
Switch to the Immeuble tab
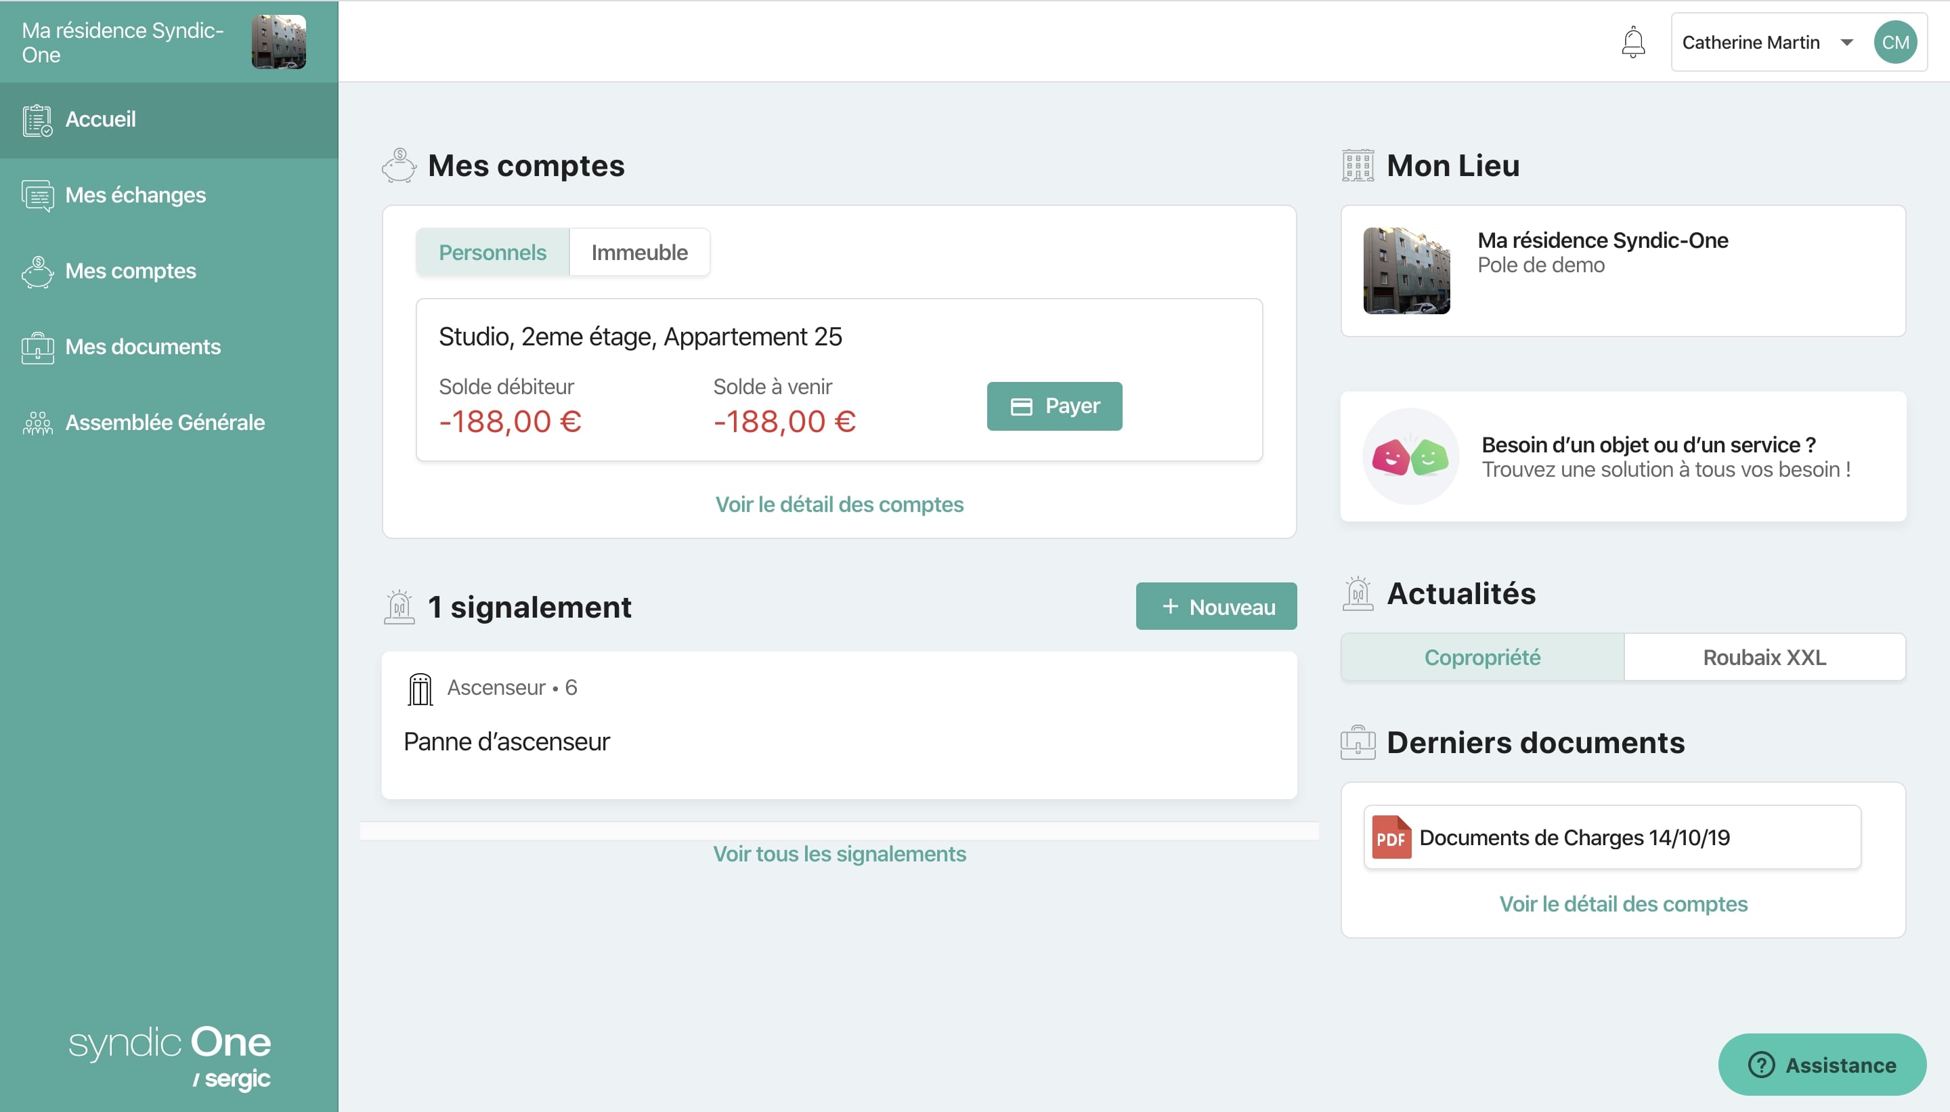(639, 253)
